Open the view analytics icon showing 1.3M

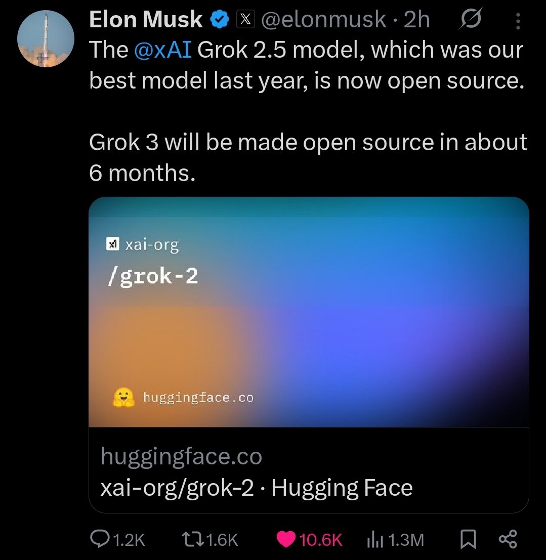tap(375, 540)
